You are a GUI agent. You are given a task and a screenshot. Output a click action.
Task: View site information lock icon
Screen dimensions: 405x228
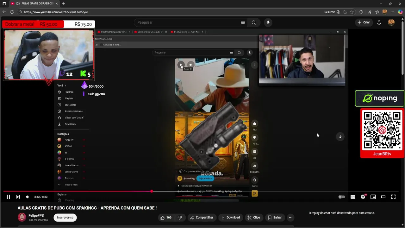20,12
